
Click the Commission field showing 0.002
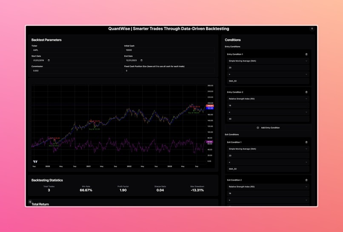pyautogui.click(x=77, y=71)
